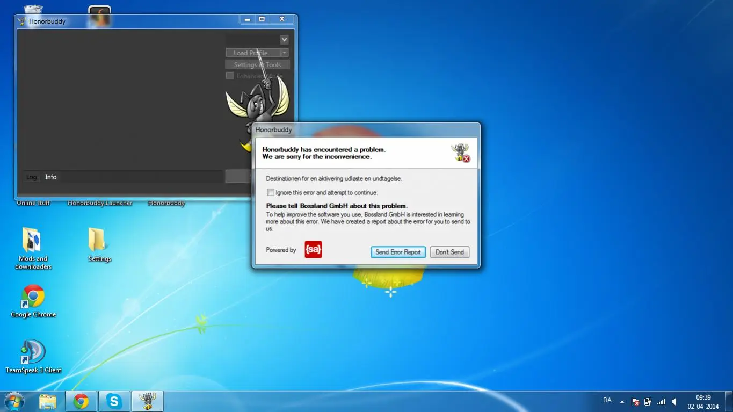Select the Honorbuddy taskbar button
Screen dimensions: 733x412
[148, 401]
